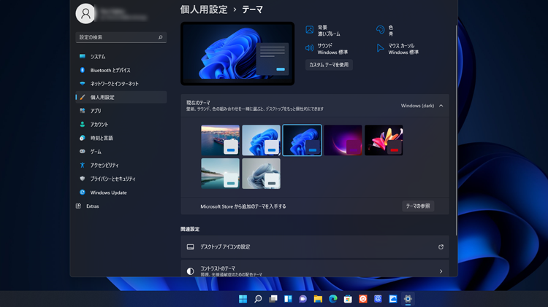Go to ネットワークとインターネット settings
Image resolution: width=548 pixels, height=307 pixels.
click(x=121, y=84)
